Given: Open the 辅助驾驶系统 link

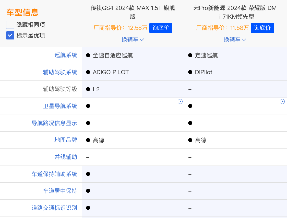Looking at the screenshot, I should point(60,72).
